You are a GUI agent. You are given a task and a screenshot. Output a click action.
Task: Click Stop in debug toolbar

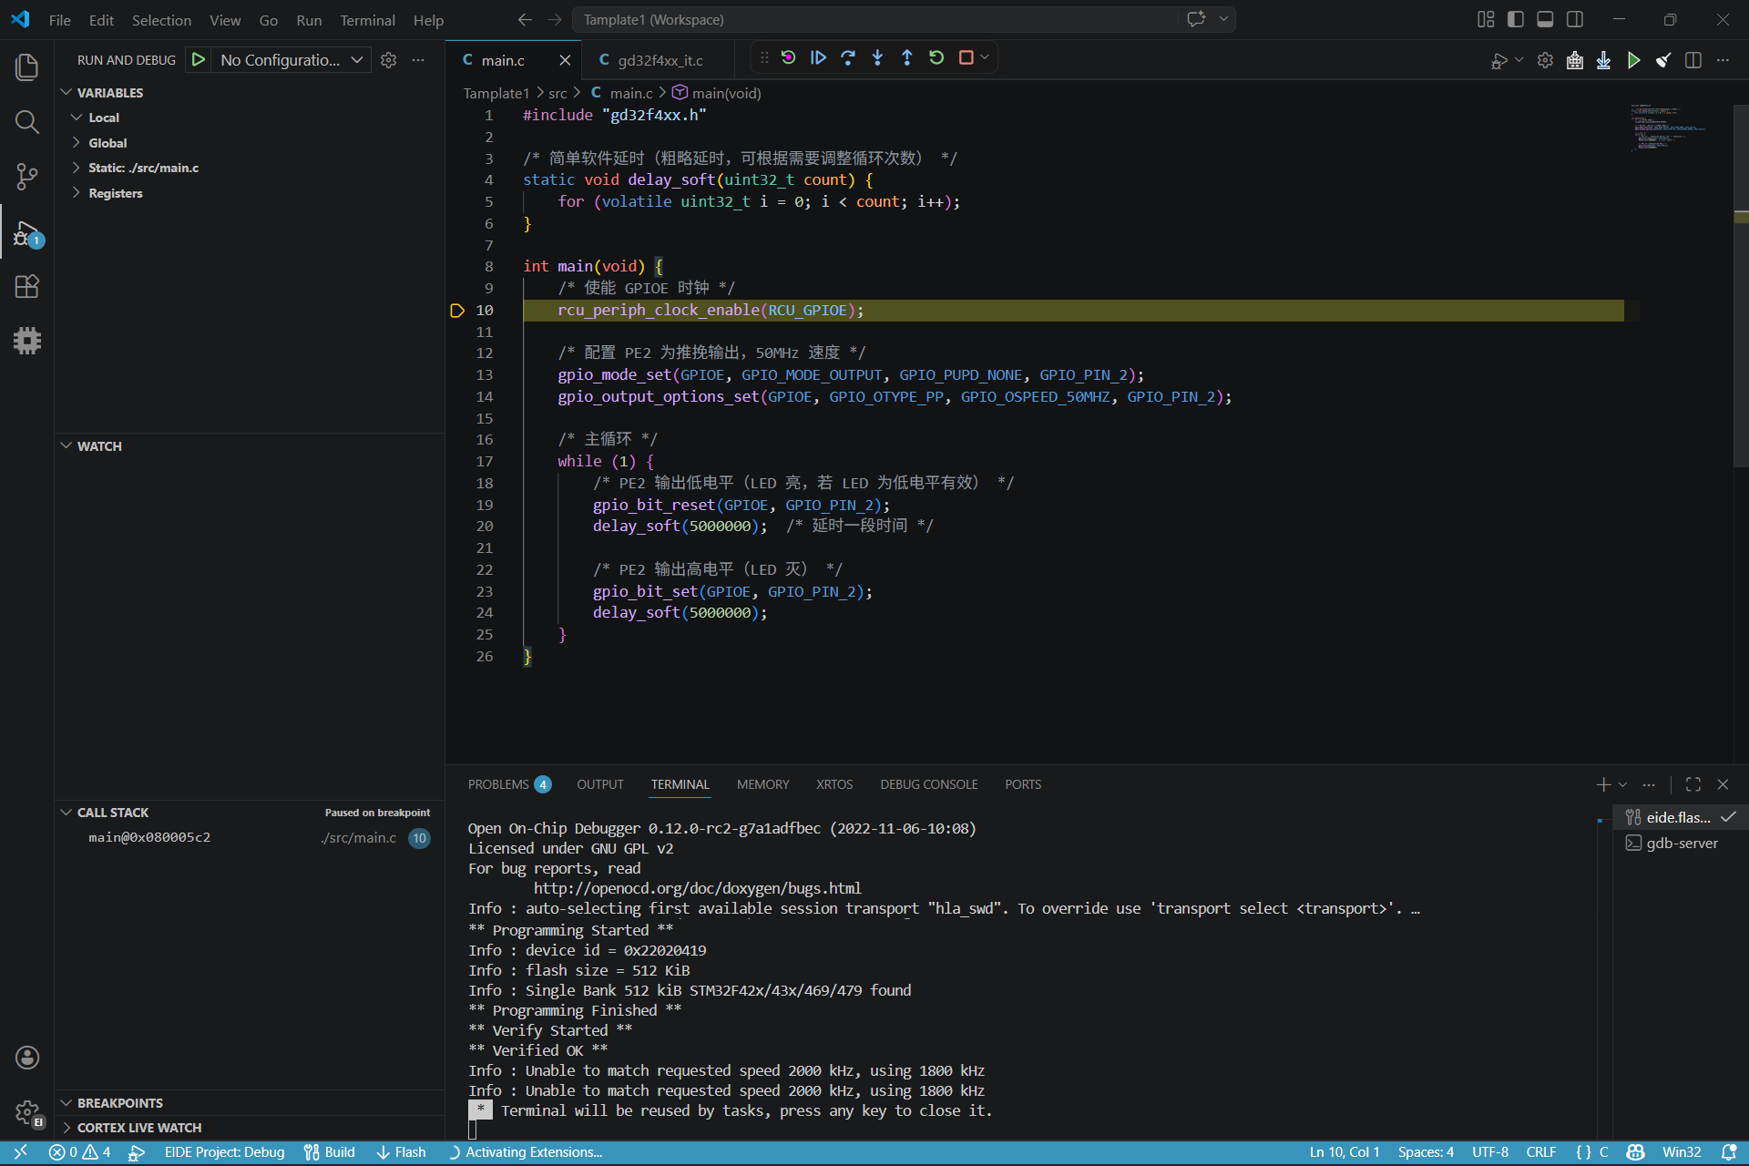coord(967,57)
